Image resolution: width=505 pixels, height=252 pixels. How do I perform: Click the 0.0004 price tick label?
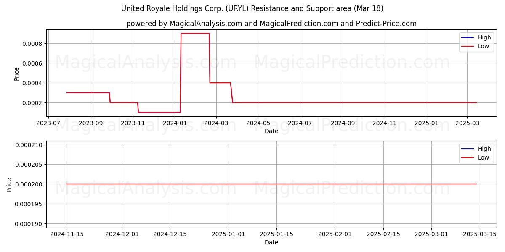click(33, 83)
